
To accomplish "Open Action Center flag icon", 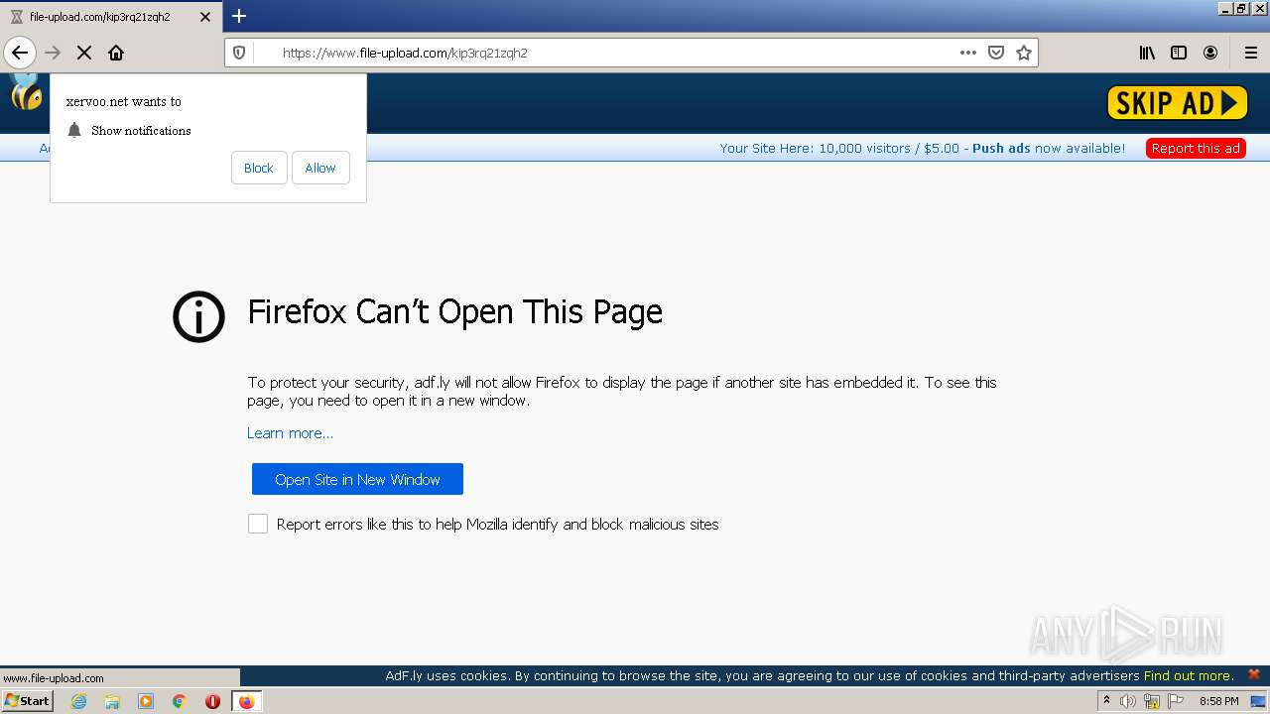I will 1176,701.
